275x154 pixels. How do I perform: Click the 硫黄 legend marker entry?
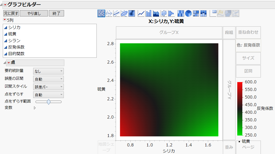click(244, 141)
